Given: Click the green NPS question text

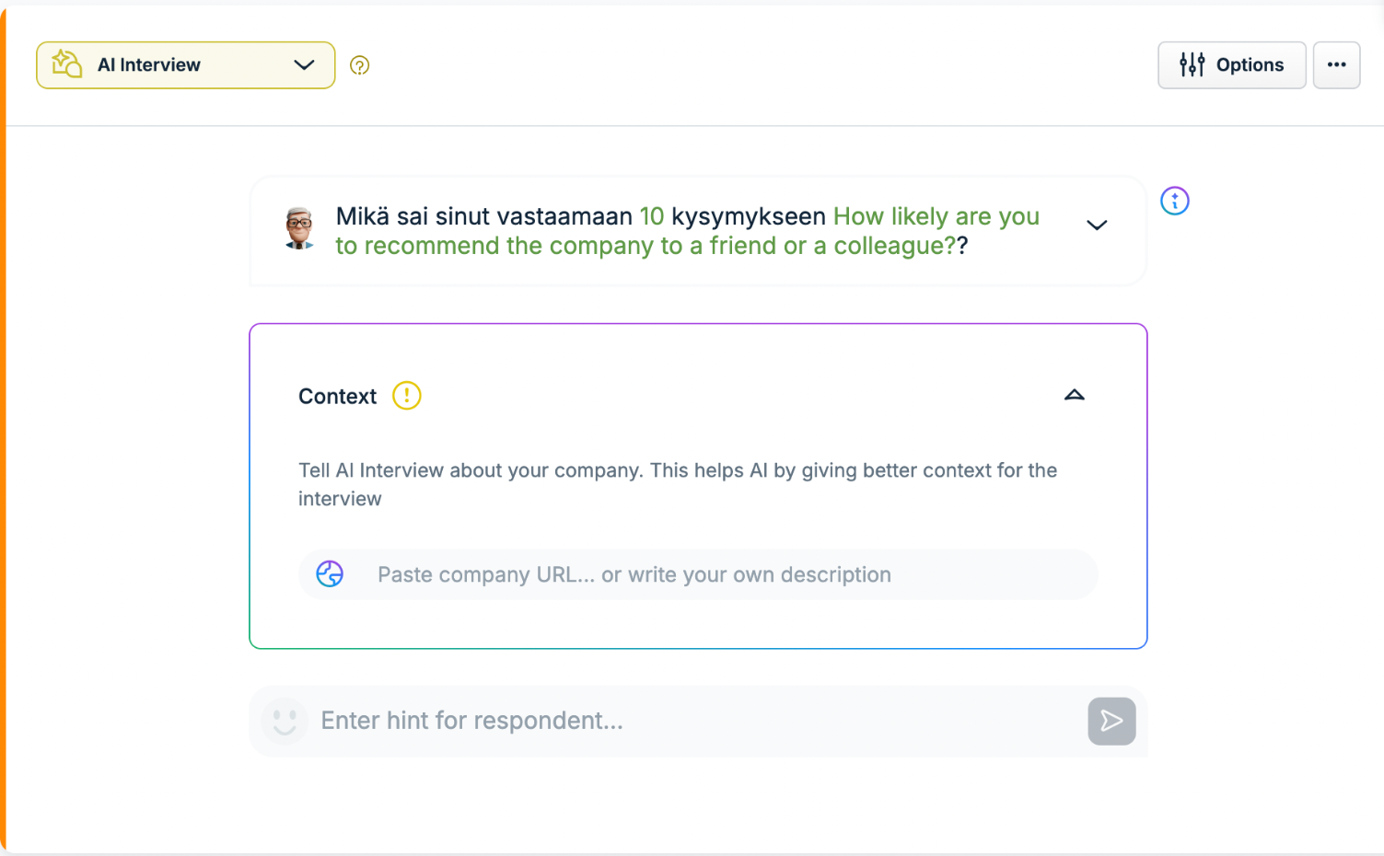Looking at the screenshot, I should click(x=687, y=231).
